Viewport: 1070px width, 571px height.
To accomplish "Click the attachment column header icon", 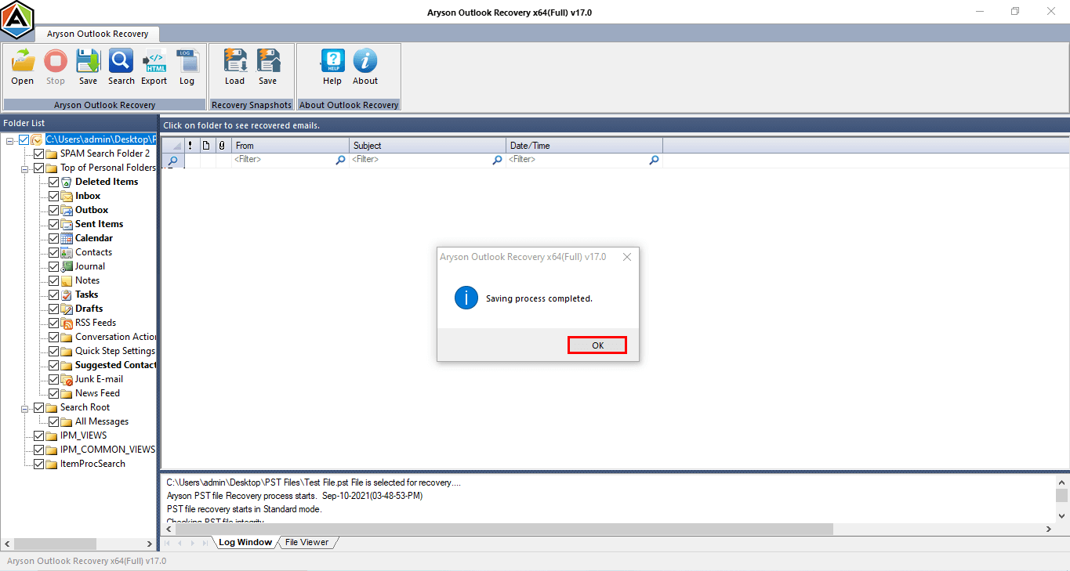I will (x=222, y=146).
